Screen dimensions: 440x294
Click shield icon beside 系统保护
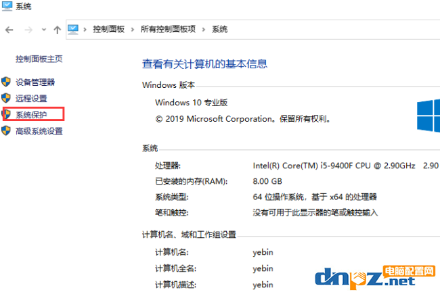pyautogui.click(x=7, y=114)
